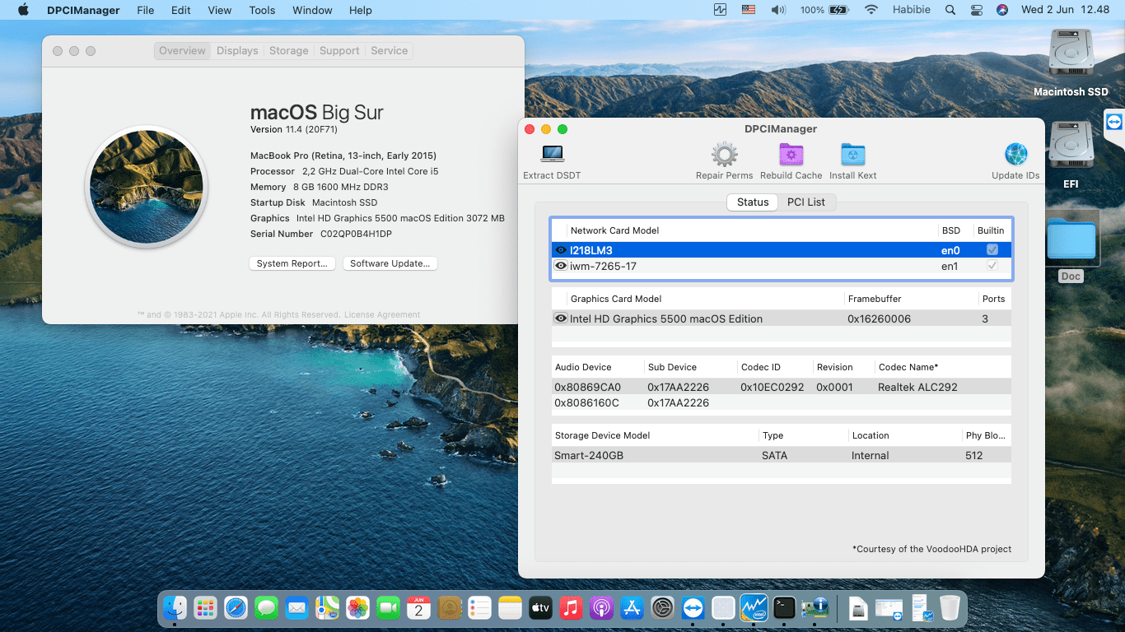Open Music from the Dock
Viewport: 1125px width, 632px height.
pos(571,608)
